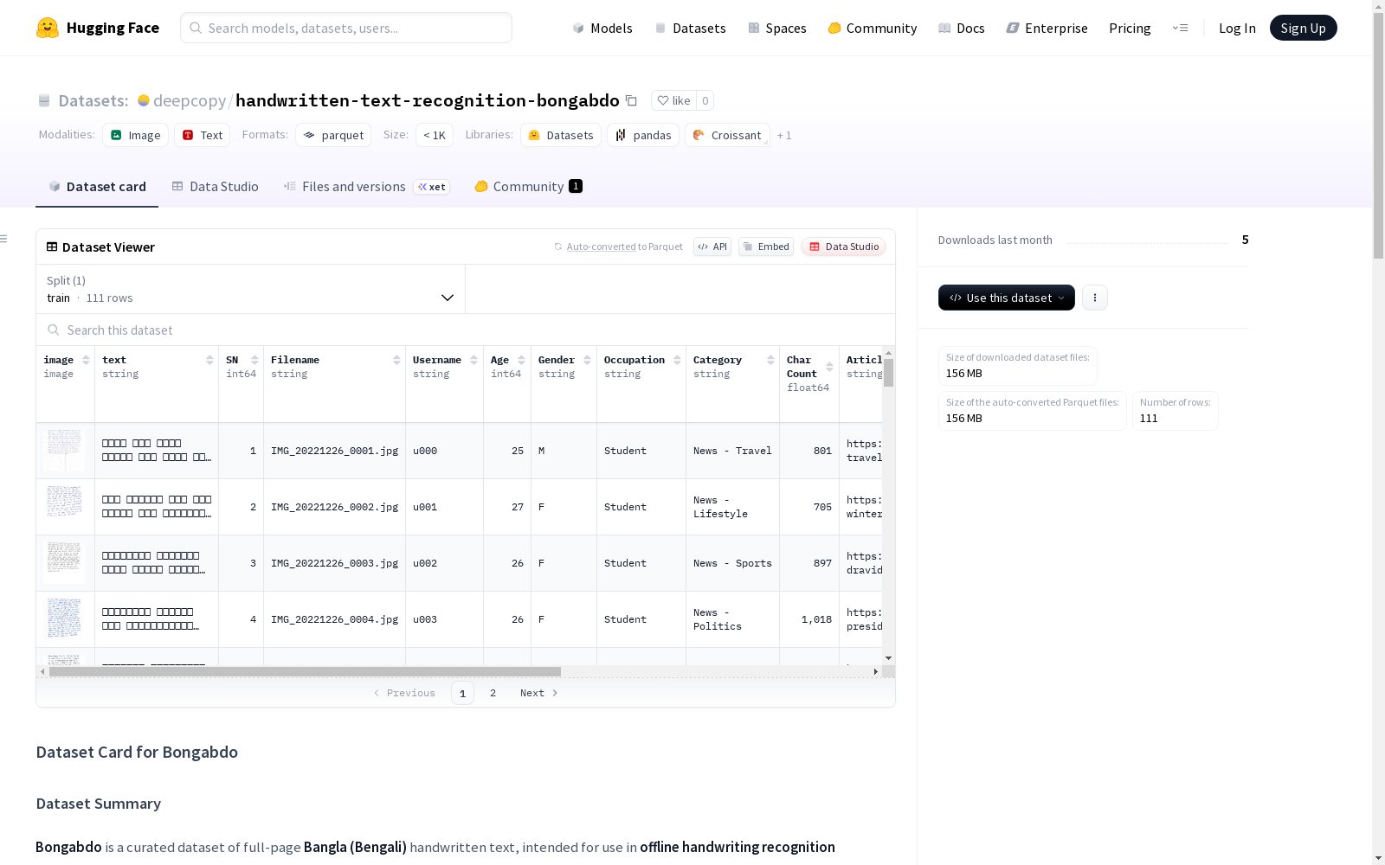Open Community in the top navigation
This screenshot has height=865, width=1385.
873,28
